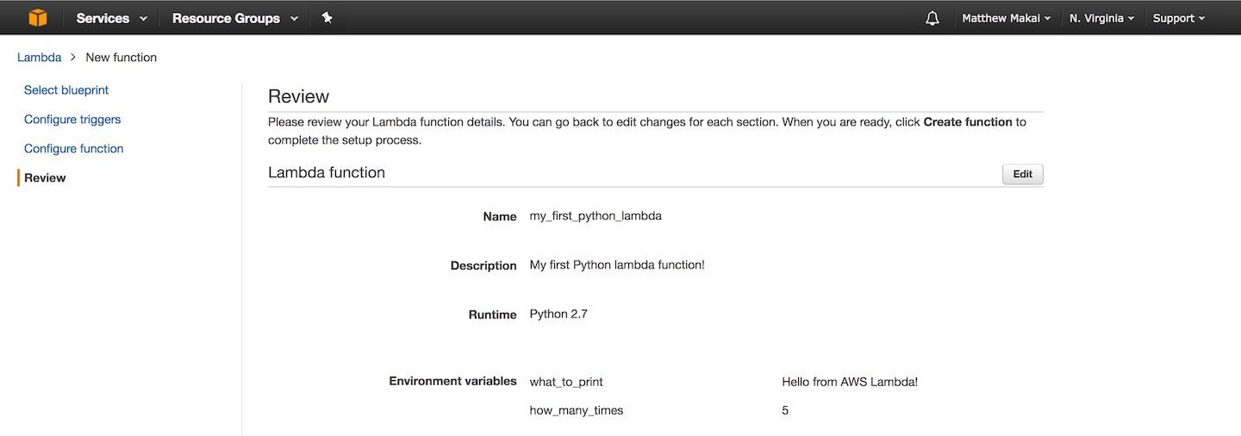The image size is (1241, 436).
Task: Click the how_many_times variable key
Action: click(576, 411)
